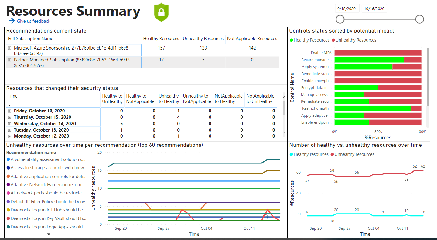The height and width of the screenshot is (240, 437).
Task: Click the down arrow below the recommendation legend
Action: click(x=49, y=234)
